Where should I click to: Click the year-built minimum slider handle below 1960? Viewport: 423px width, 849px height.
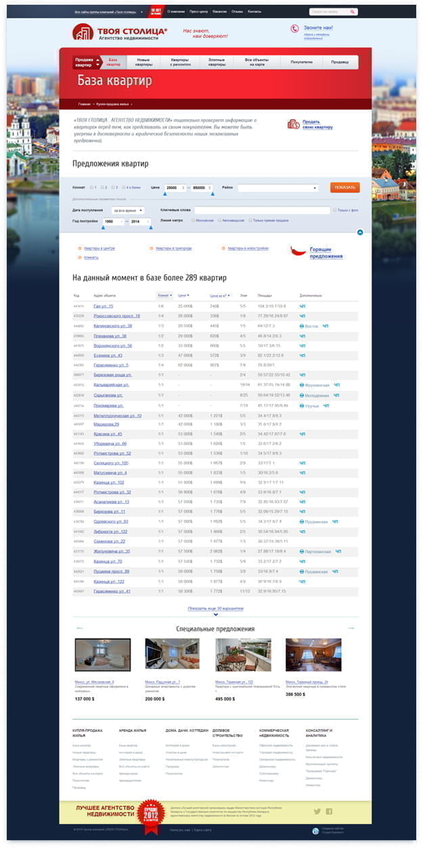[x=103, y=228]
